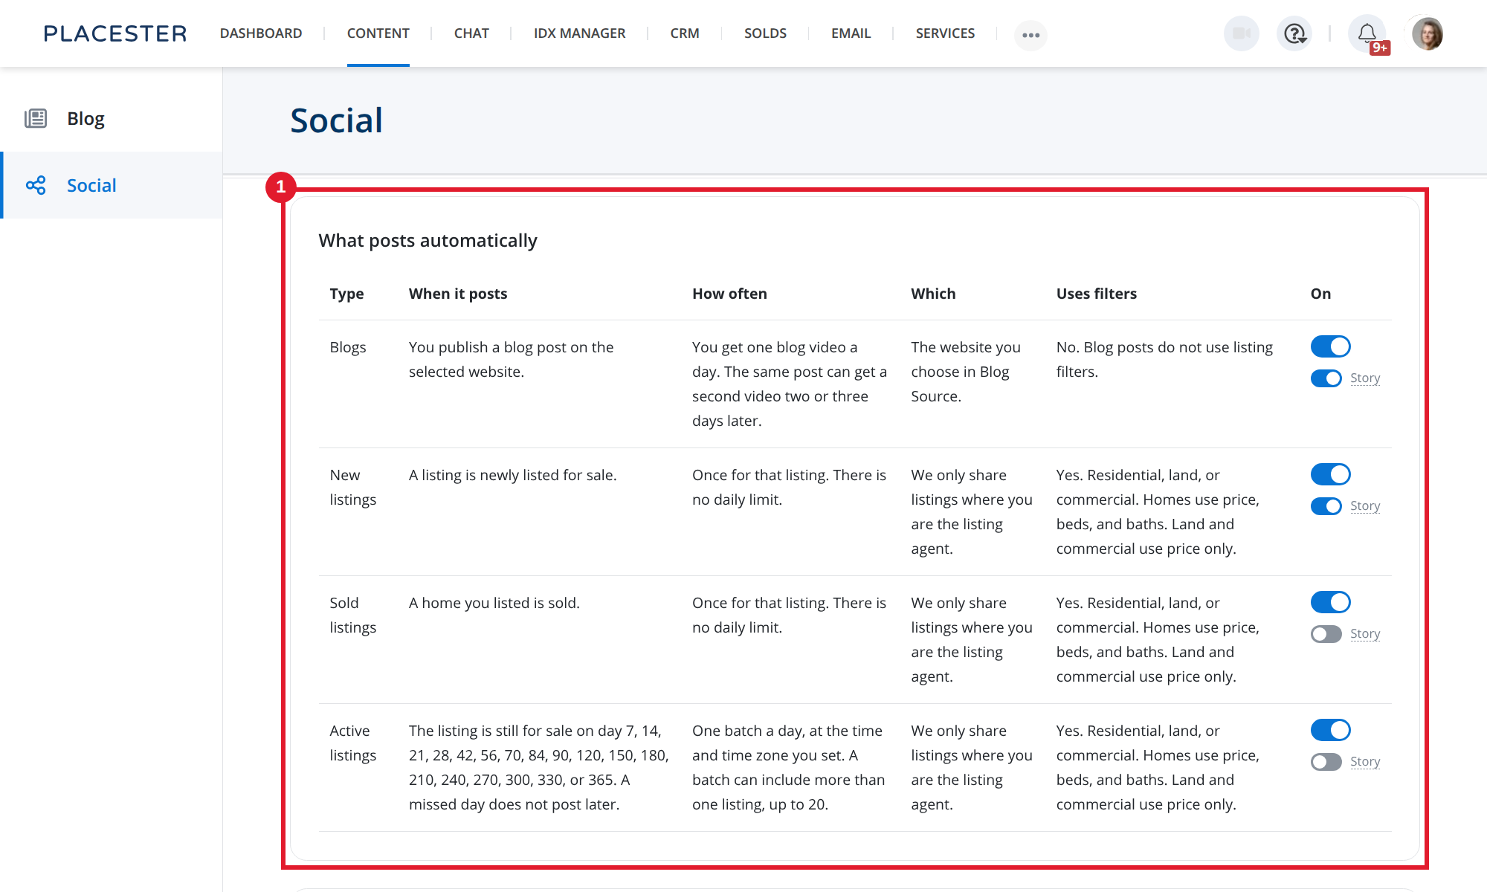This screenshot has width=1487, height=892.
Task: Turn off New listings main toggle
Action: click(1330, 474)
